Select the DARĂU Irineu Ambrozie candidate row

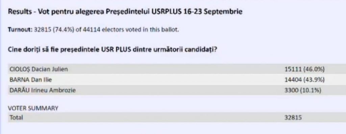[177, 90]
